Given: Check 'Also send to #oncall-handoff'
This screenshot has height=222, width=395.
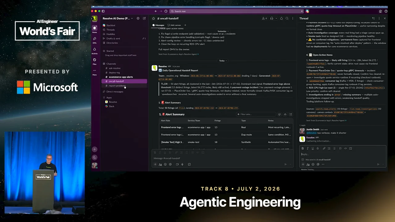Looking at the screenshot, I should 302,159.
